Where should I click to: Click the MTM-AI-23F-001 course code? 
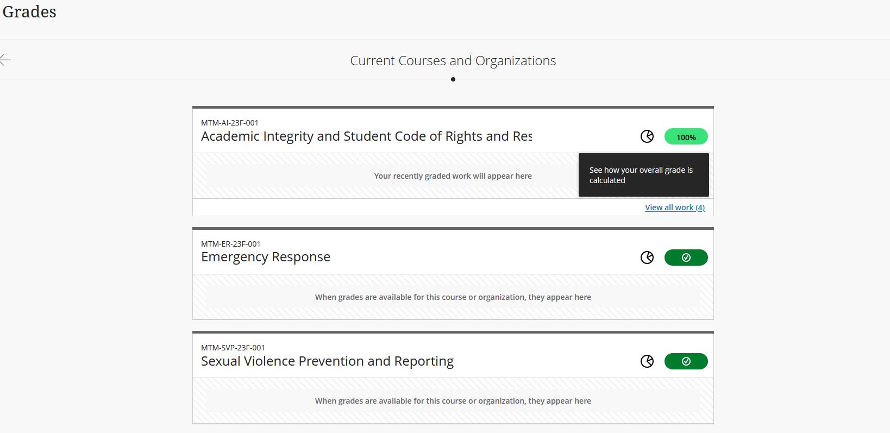(230, 123)
